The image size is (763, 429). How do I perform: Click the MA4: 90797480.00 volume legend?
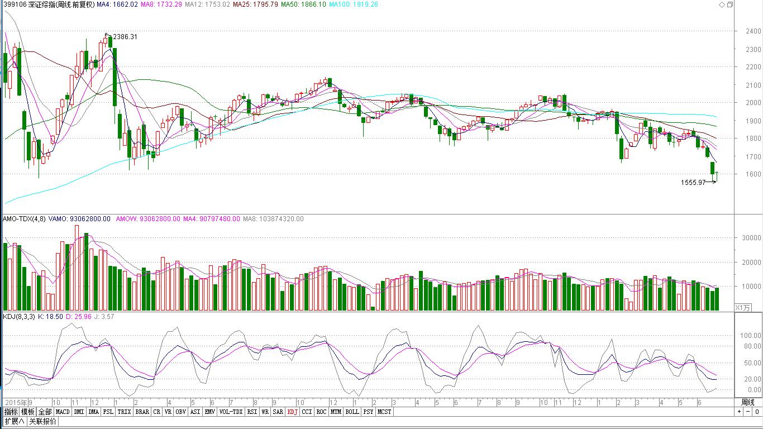211,219
